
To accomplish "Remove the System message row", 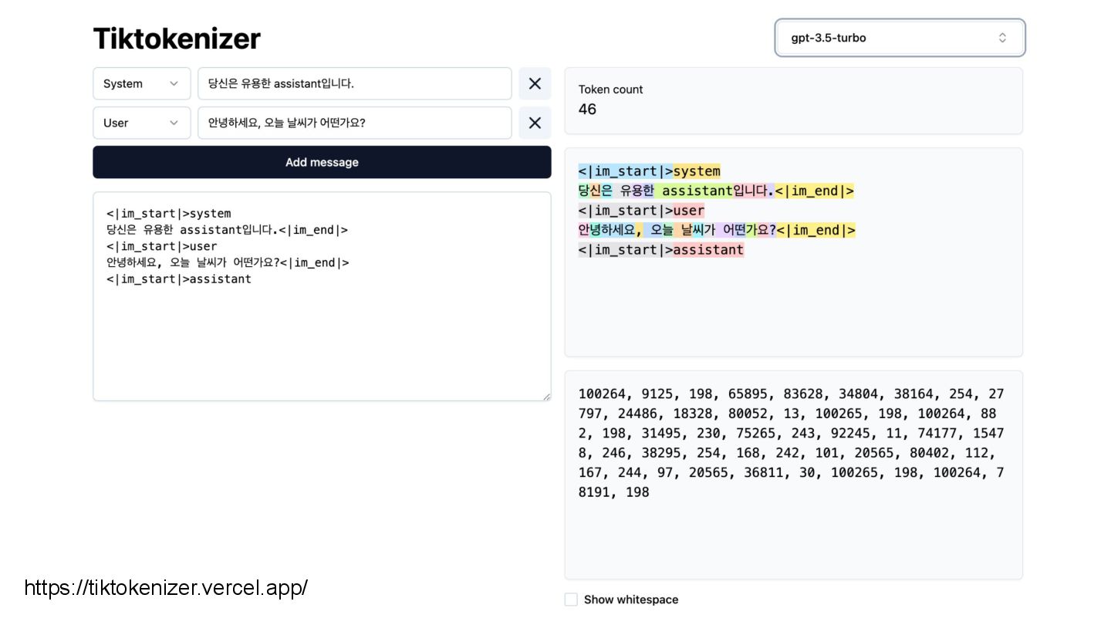I will point(535,83).
